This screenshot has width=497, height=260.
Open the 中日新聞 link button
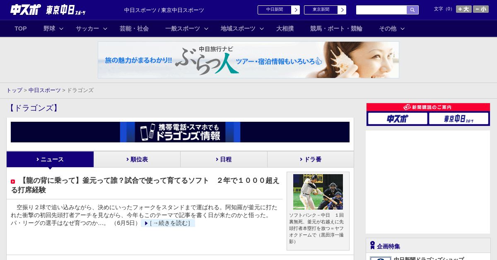pyautogui.click(x=275, y=10)
